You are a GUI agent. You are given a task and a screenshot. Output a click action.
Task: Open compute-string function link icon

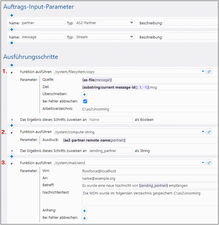pyautogui.click(x=209, y=132)
